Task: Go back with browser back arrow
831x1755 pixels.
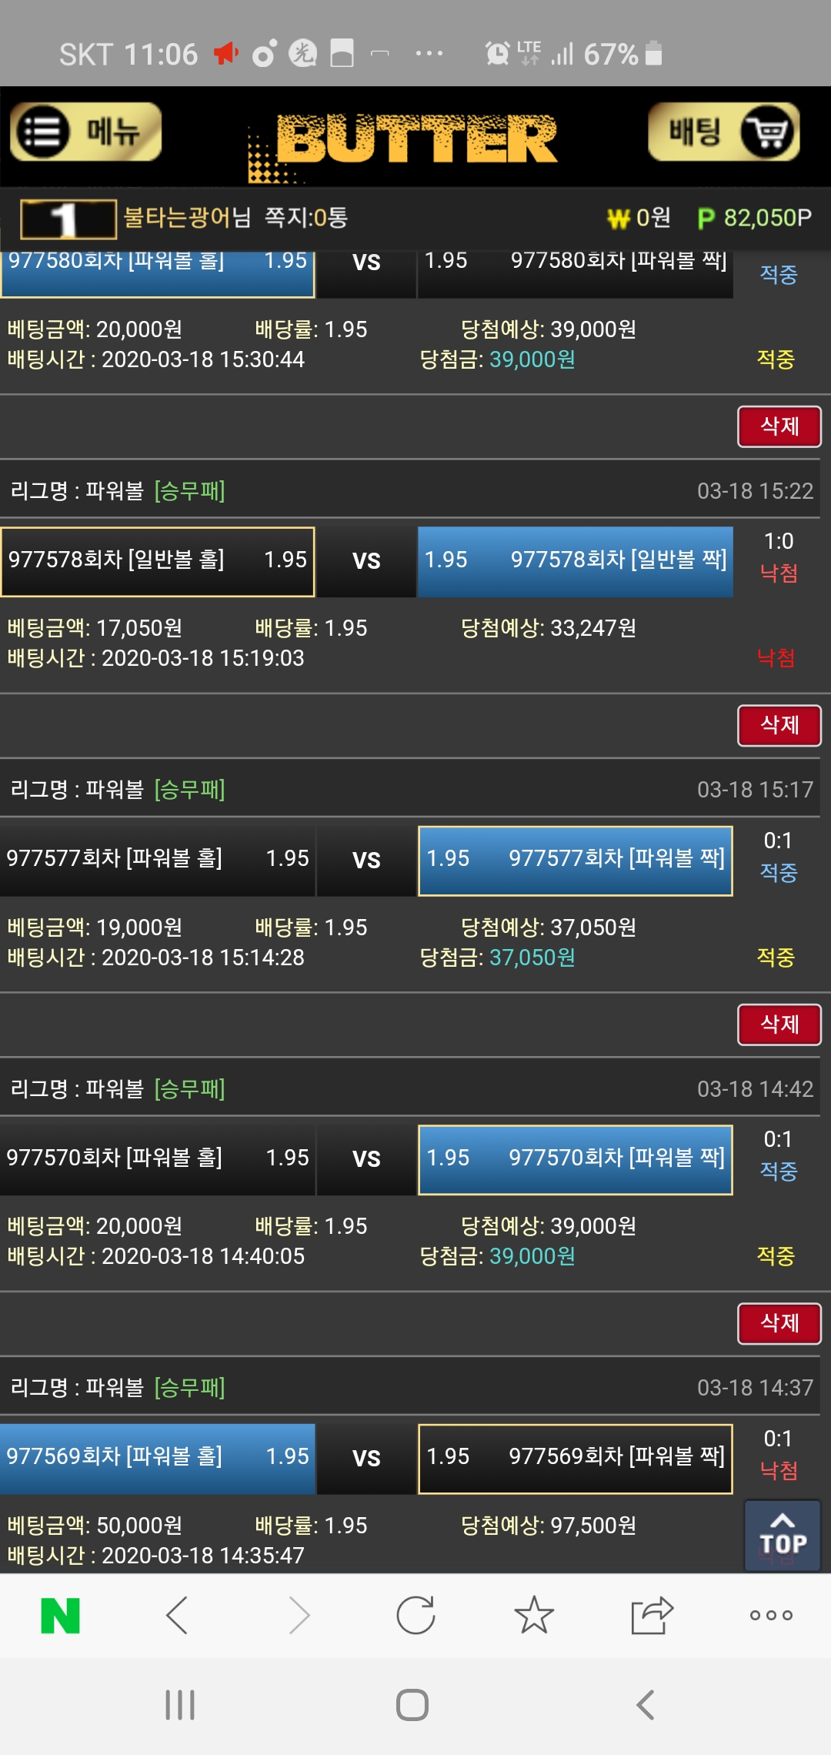Action: point(178,1615)
